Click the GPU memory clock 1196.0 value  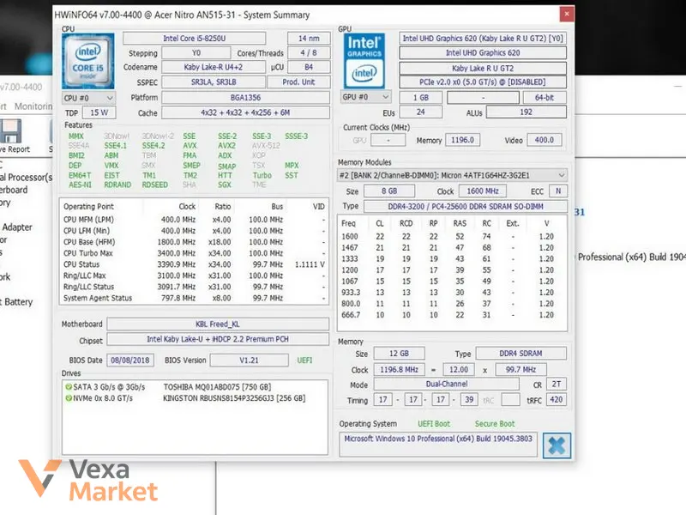pos(462,140)
